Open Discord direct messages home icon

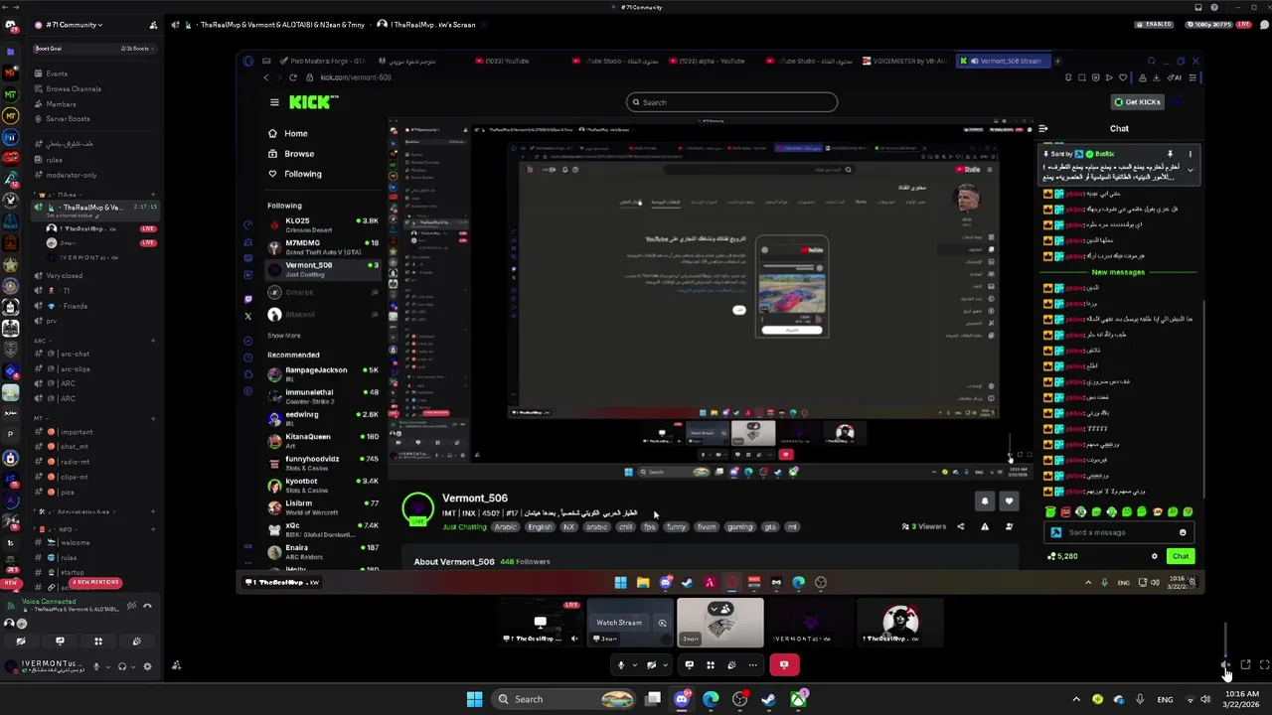(10, 25)
